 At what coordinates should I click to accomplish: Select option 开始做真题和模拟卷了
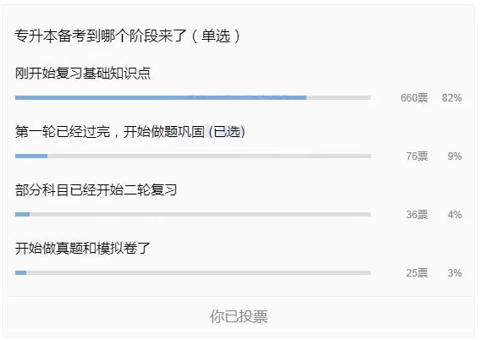[x=83, y=249]
